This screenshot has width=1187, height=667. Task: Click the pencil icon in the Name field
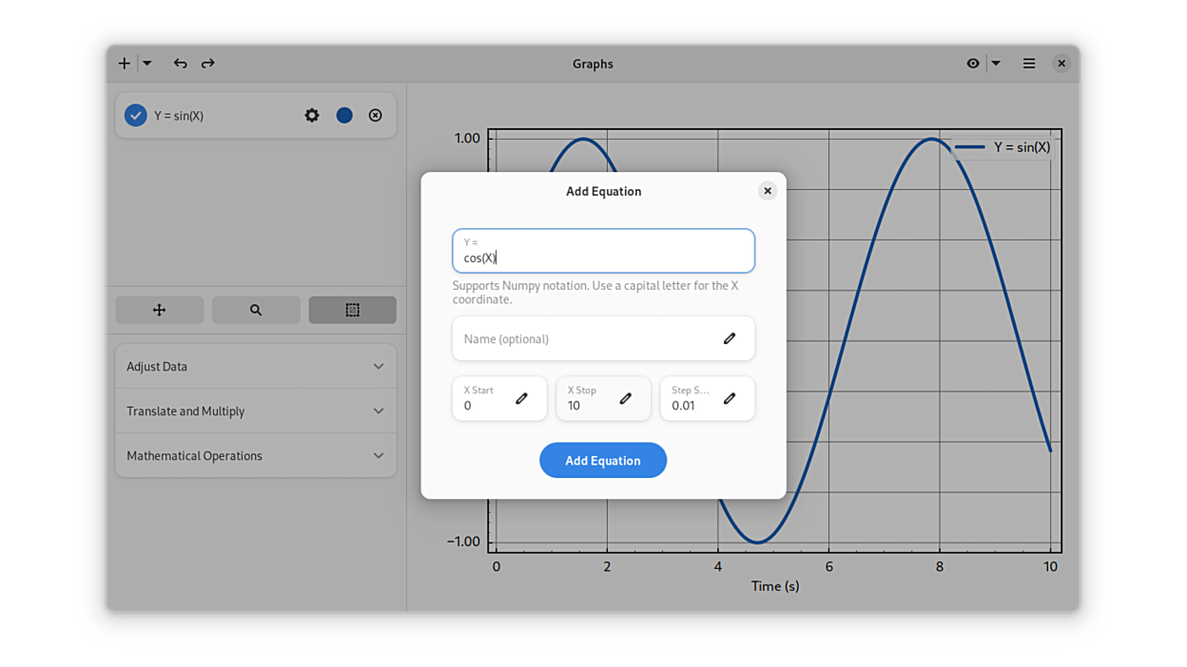(730, 339)
